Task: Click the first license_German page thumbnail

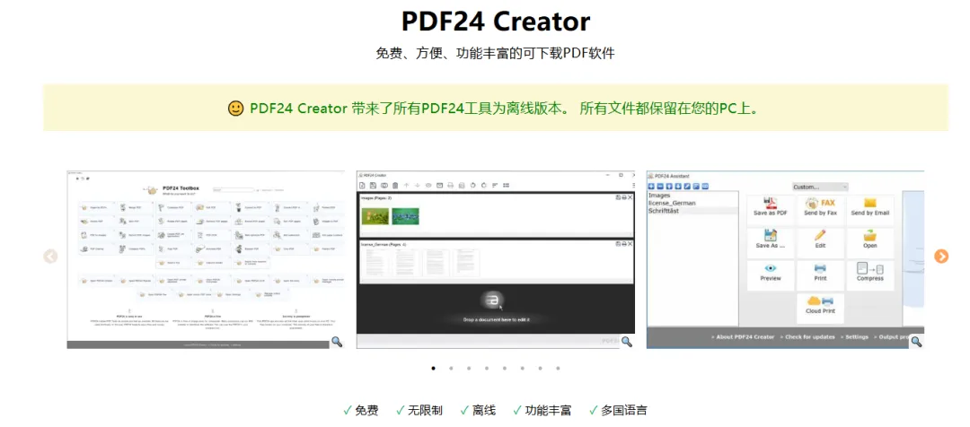Action: [375, 263]
